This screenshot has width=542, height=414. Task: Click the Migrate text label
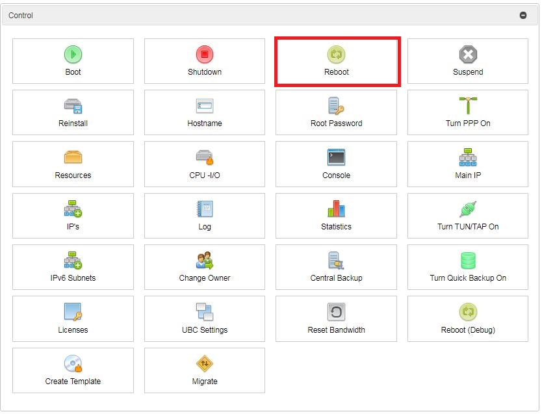205,381
